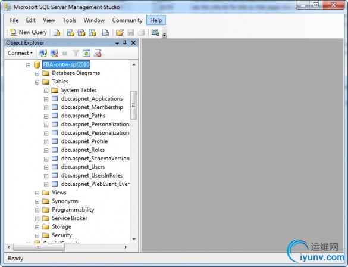Click the dbo.aspnet_Membership table icon
This screenshot has width=348, height=267.
[55, 107]
